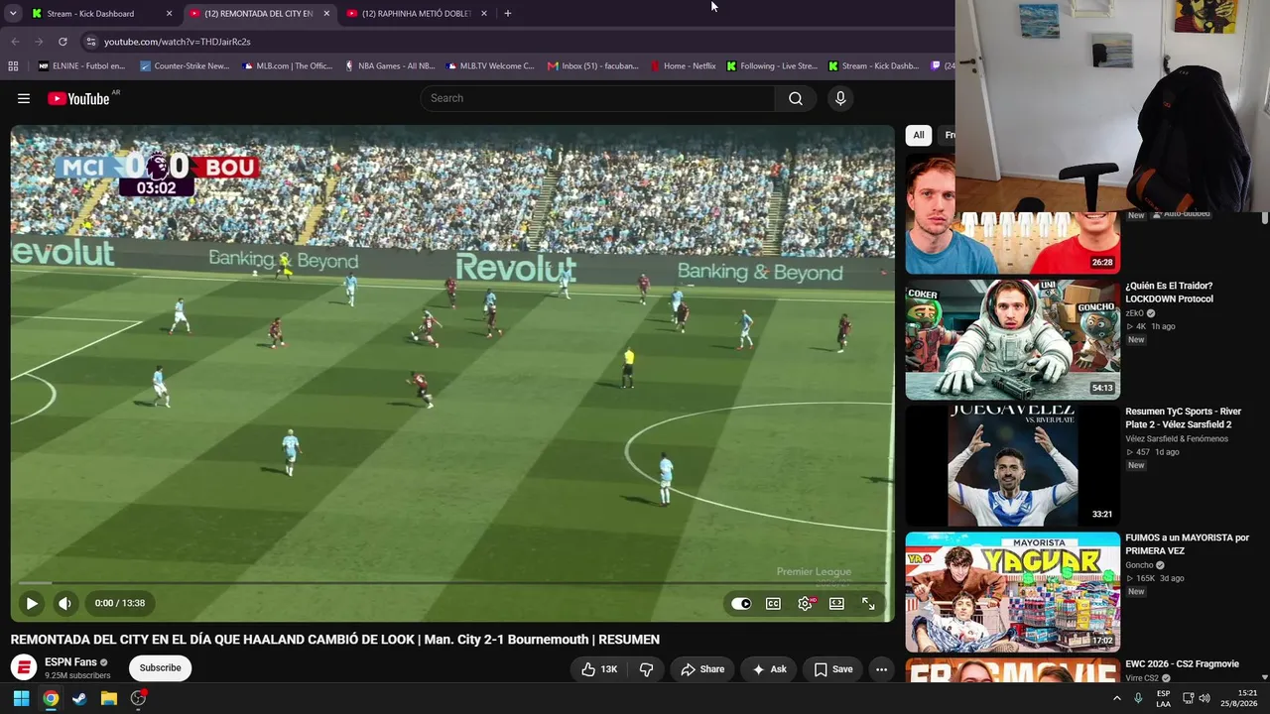Open FUIMOS a un MAYORISTA video thumbnail
The width and height of the screenshot is (1270, 714).
point(1012,592)
